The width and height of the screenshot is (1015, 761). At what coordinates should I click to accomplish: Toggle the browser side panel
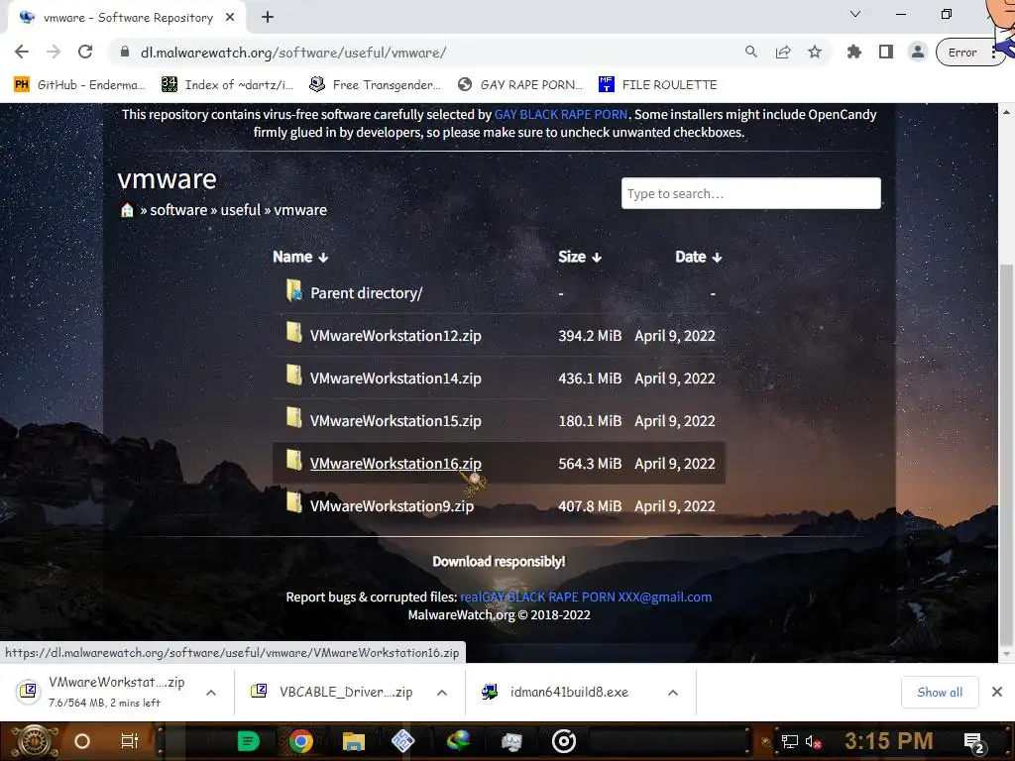pyautogui.click(x=886, y=53)
